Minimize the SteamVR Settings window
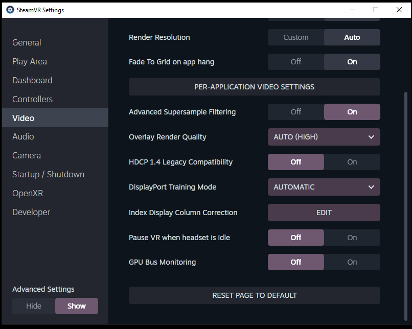 click(x=353, y=10)
